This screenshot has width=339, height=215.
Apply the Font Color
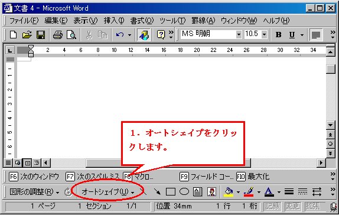[269, 191]
